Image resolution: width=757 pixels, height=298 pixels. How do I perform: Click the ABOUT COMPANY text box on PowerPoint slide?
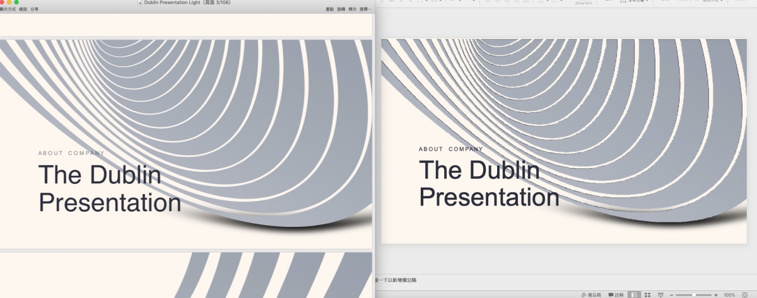click(450, 149)
